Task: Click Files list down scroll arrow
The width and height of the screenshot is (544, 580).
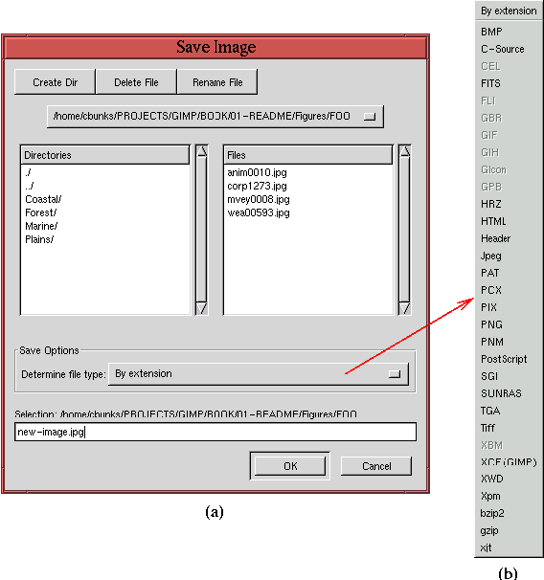Action: (x=405, y=308)
